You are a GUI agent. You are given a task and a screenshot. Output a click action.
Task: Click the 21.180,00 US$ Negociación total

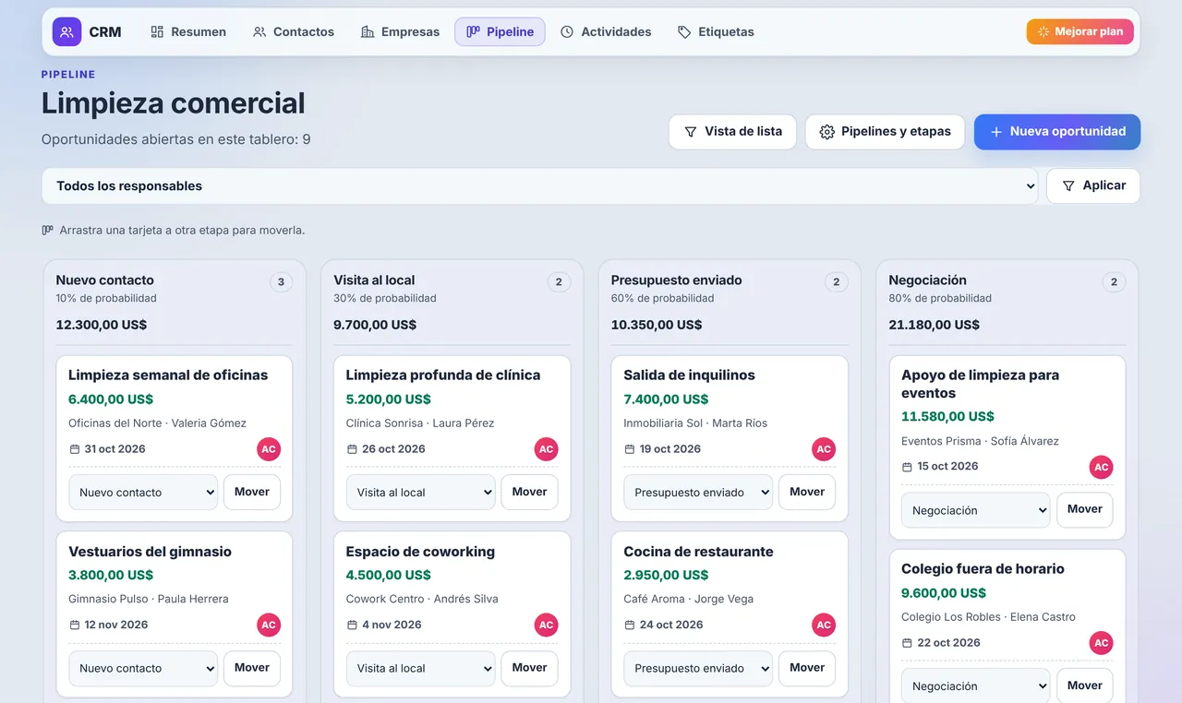coord(935,325)
